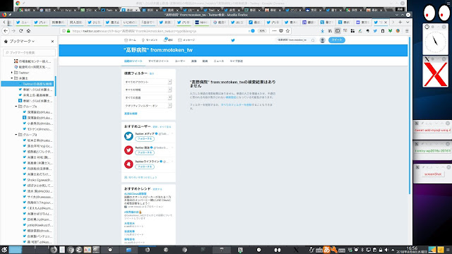Follow Twitter メディア with フォローする

pyautogui.click(x=145, y=139)
